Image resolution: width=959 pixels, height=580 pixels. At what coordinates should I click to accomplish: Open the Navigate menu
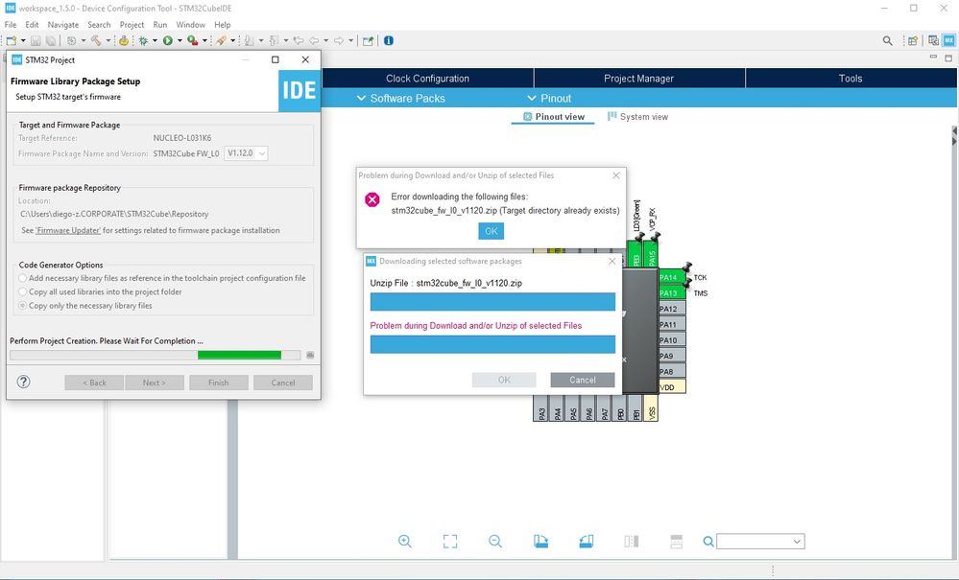(63, 24)
